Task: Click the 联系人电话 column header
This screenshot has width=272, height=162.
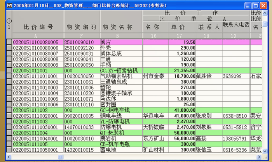Action: tap(235, 25)
